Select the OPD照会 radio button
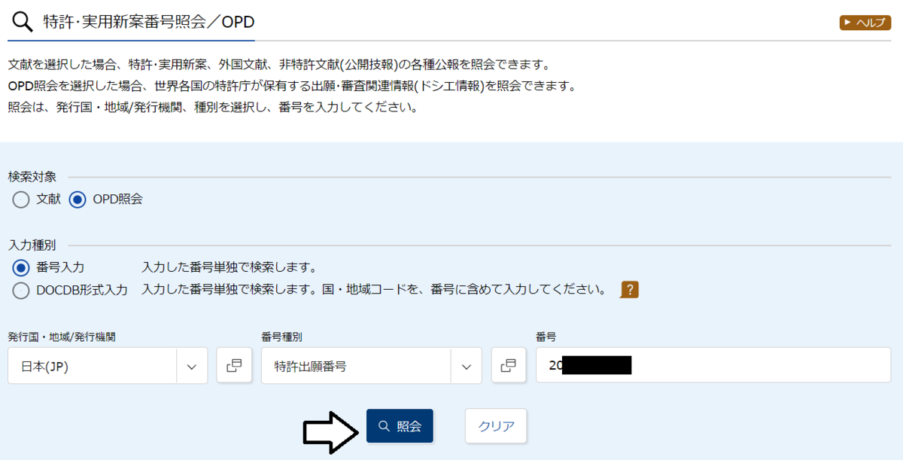Screen dimensions: 903x460 tap(77, 200)
